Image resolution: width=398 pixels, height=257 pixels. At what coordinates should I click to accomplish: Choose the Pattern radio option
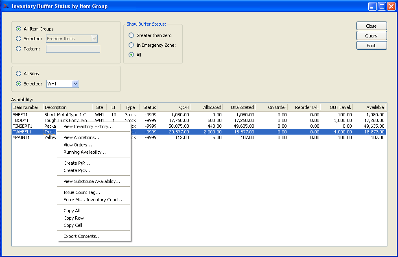(18, 49)
